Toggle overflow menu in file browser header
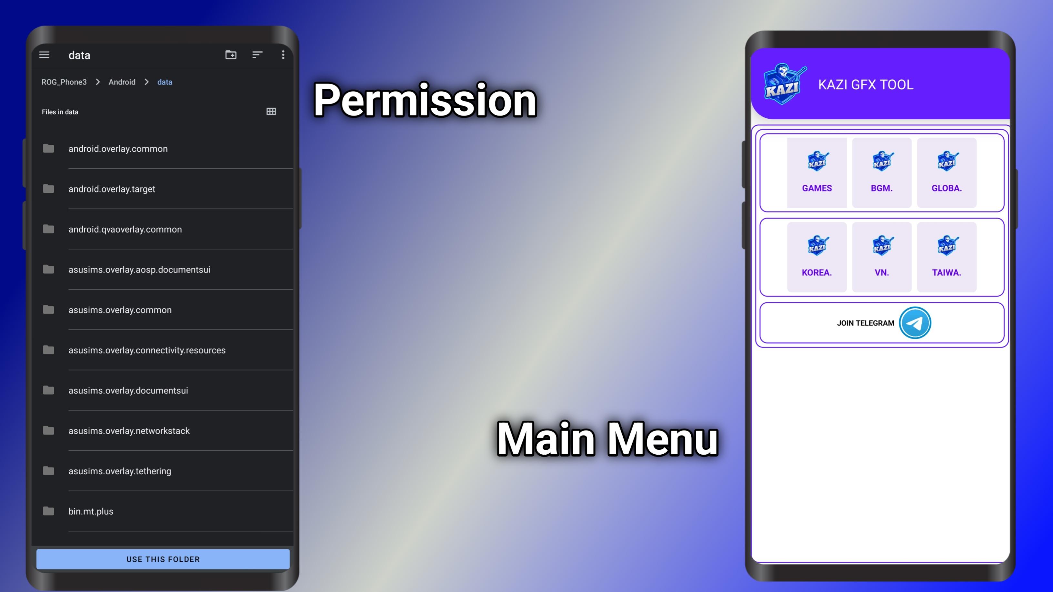 284,55
